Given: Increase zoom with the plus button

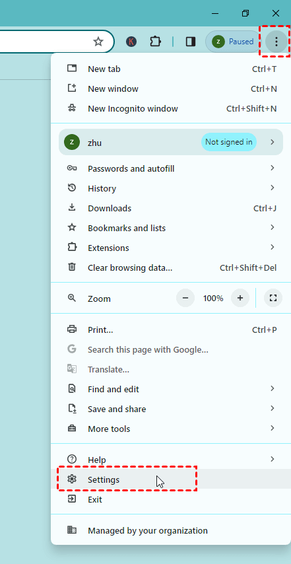Looking at the screenshot, I should (x=240, y=299).
